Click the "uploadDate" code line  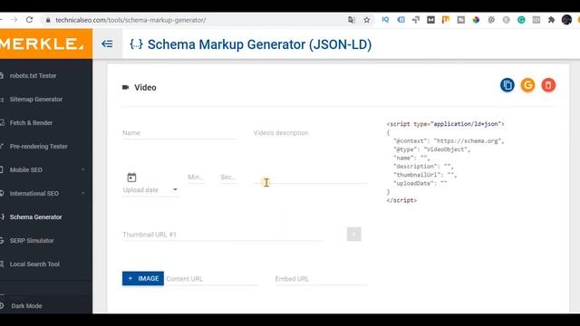(420, 183)
